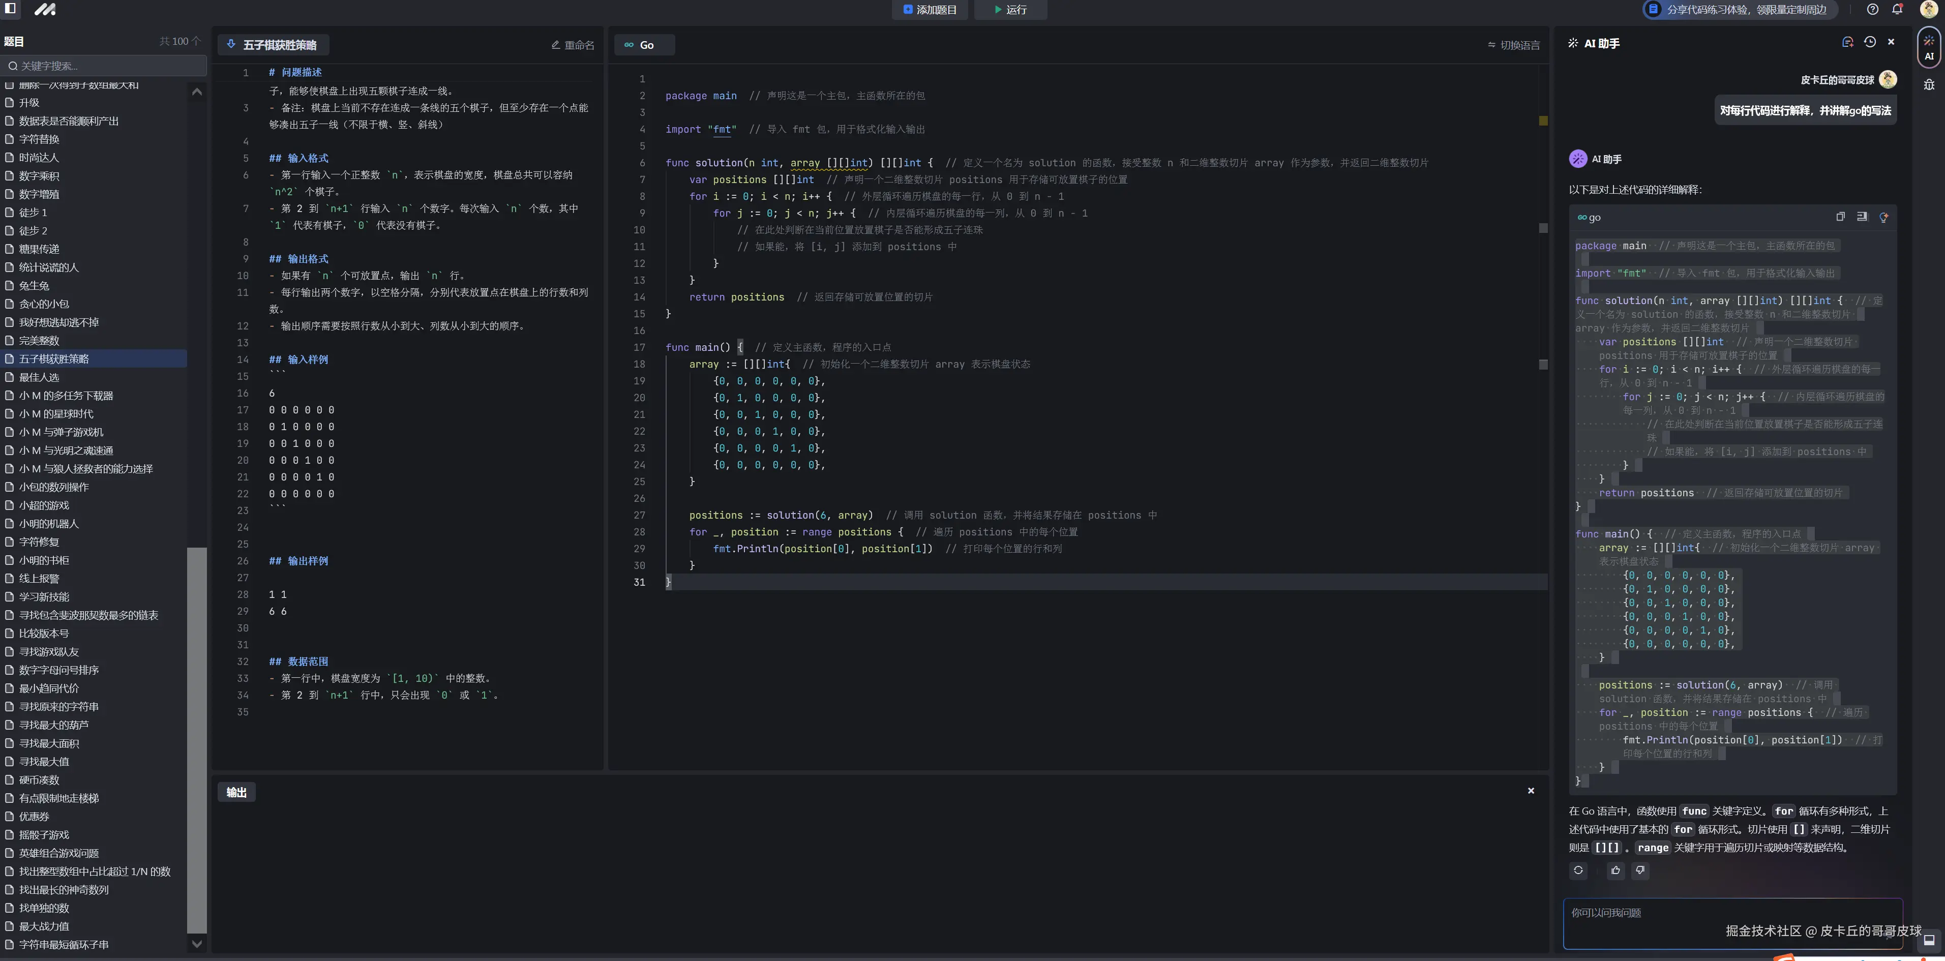Click the thumbs-down feedback icon
The image size is (1945, 961).
tap(1640, 870)
